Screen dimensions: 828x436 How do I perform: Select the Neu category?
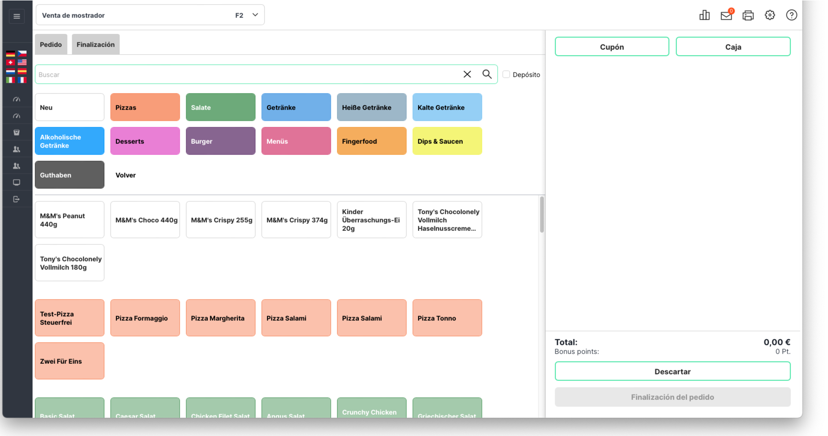click(x=70, y=107)
